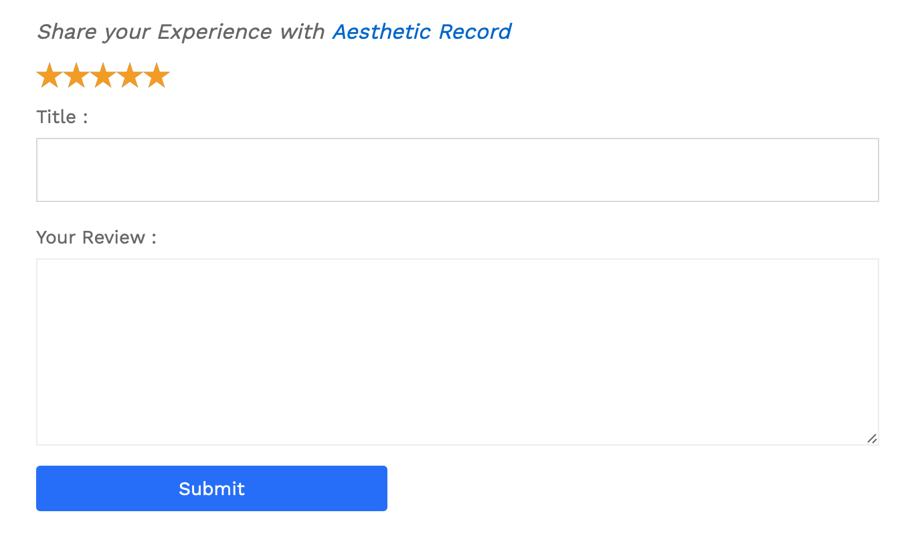Viewport: 918px width, 550px height.
Task: Give a five-star rating with the last star
Action: [157, 76]
